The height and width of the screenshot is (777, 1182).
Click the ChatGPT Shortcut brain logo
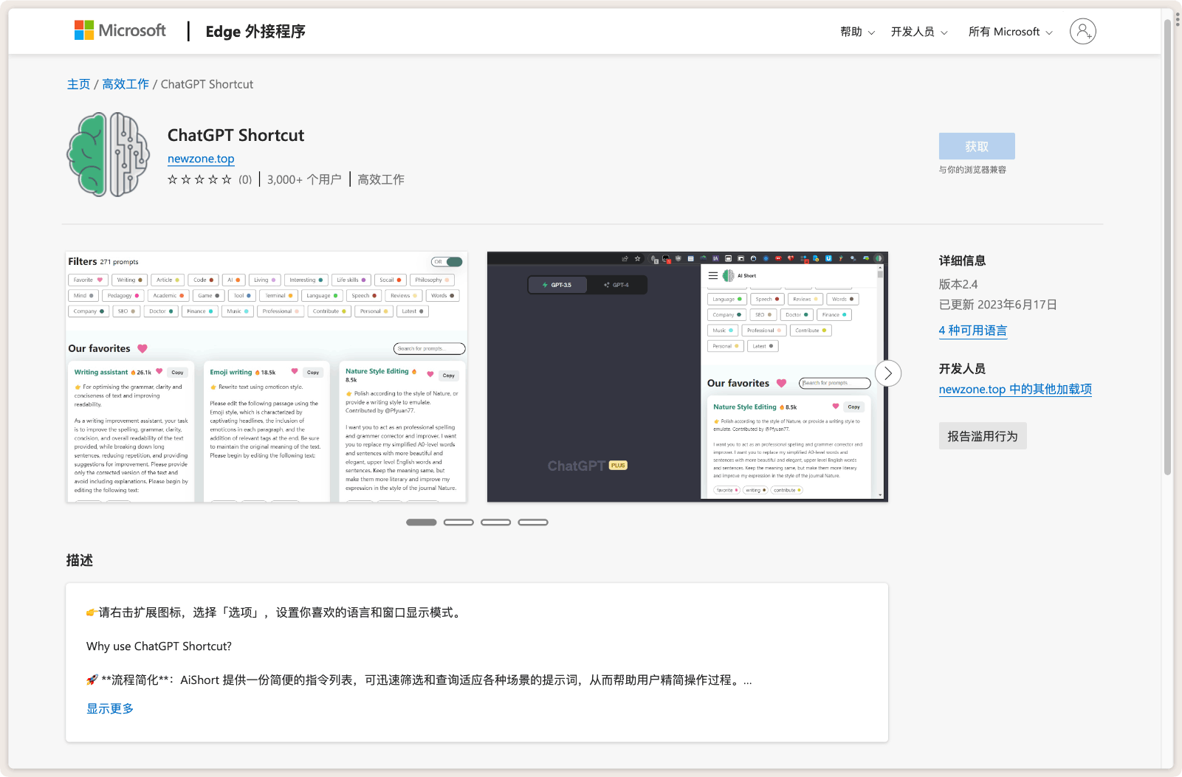(108, 155)
